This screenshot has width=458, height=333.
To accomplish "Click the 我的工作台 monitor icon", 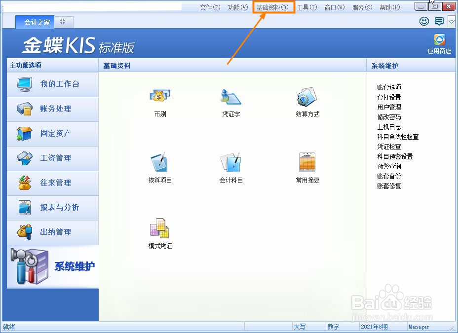I will tap(25, 85).
